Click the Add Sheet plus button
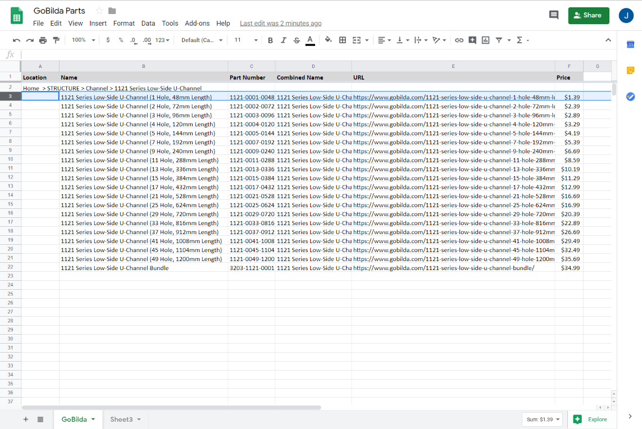This screenshot has height=429, width=642. [25, 419]
